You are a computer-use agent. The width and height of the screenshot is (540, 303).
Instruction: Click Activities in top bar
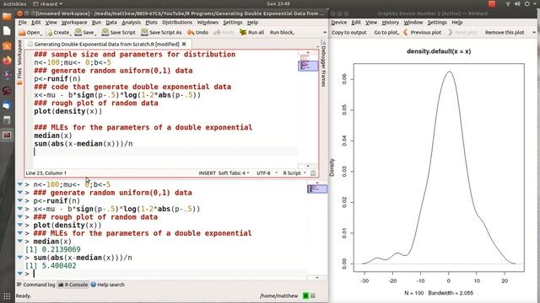[14, 3]
